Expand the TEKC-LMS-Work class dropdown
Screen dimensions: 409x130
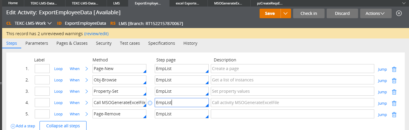pyautogui.click(x=49, y=23)
